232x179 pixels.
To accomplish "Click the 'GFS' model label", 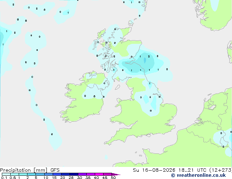I will coord(55,170).
